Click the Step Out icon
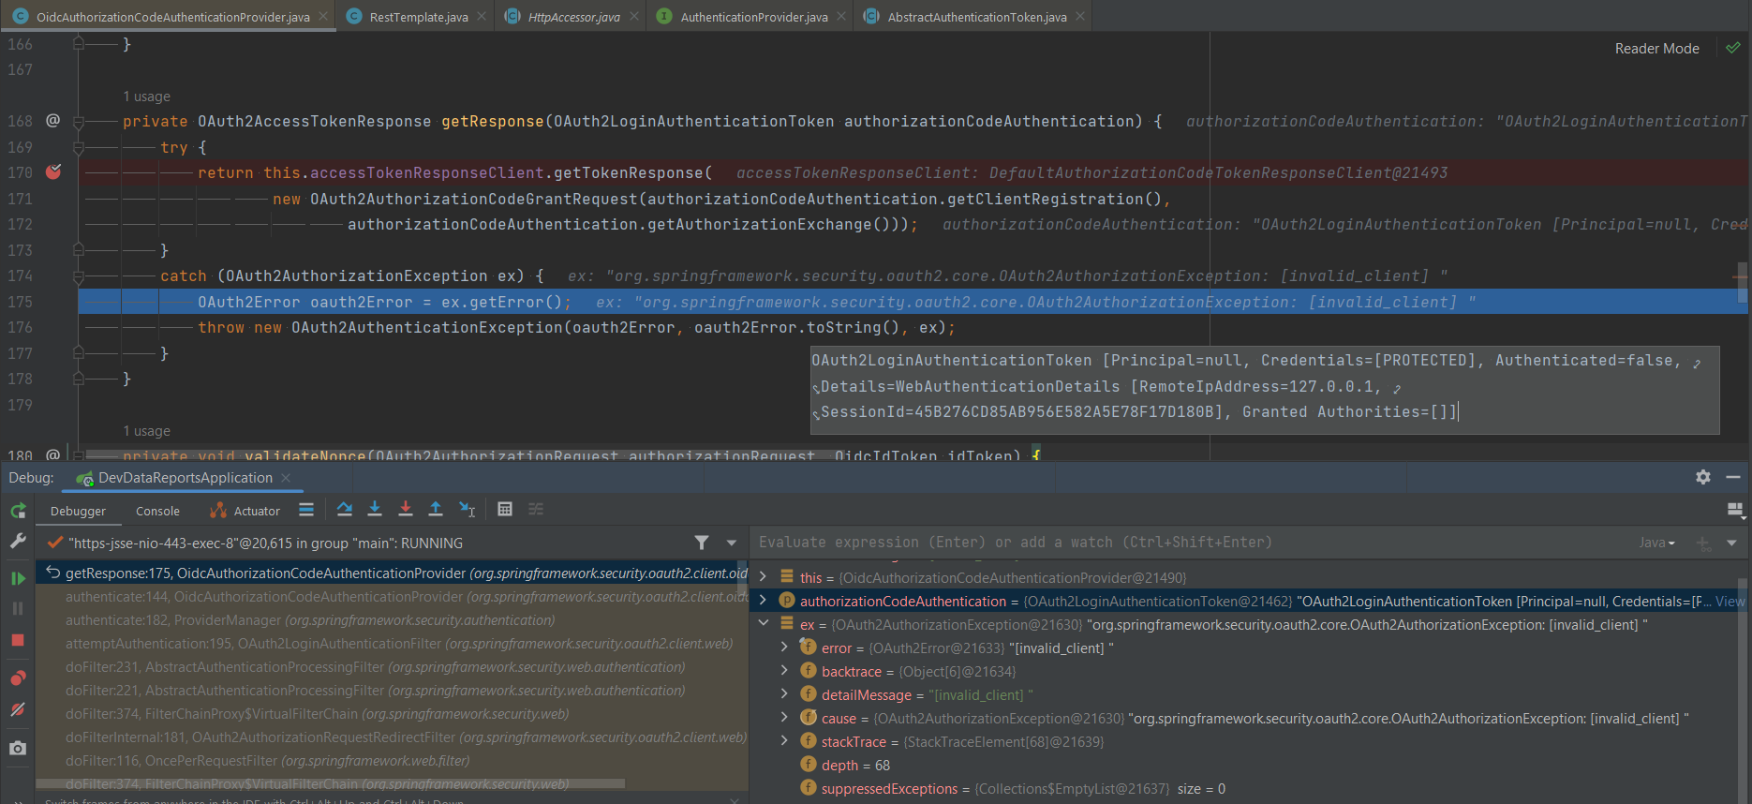This screenshot has width=1752, height=804. [436, 509]
